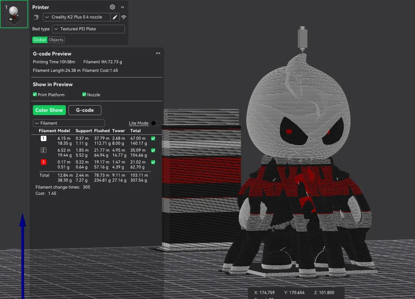Click the Cost: 1.45 text
Image resolution: width=415 pixels, height=299 pixels.
click(46, 194)
